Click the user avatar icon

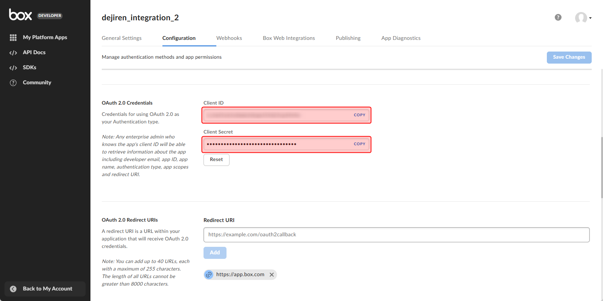[581, 18]
